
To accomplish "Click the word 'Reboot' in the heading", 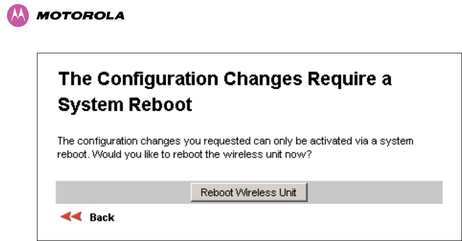I will coord(160,105).
